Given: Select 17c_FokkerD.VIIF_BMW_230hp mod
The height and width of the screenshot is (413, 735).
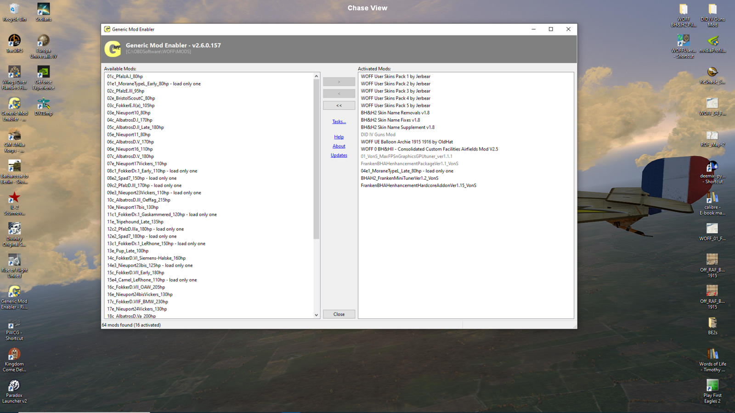Looking at the screenshot, I should [137, 302].
